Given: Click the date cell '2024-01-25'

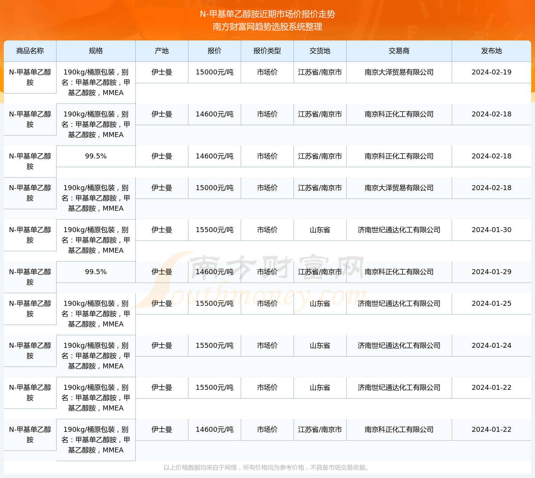Looking at the screenshot, I should (491, 304).
